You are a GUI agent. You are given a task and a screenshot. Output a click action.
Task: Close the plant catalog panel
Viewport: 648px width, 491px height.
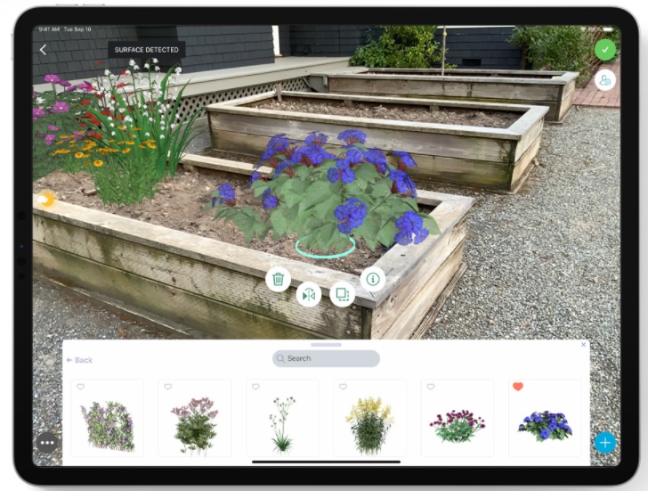click(583, 345)
